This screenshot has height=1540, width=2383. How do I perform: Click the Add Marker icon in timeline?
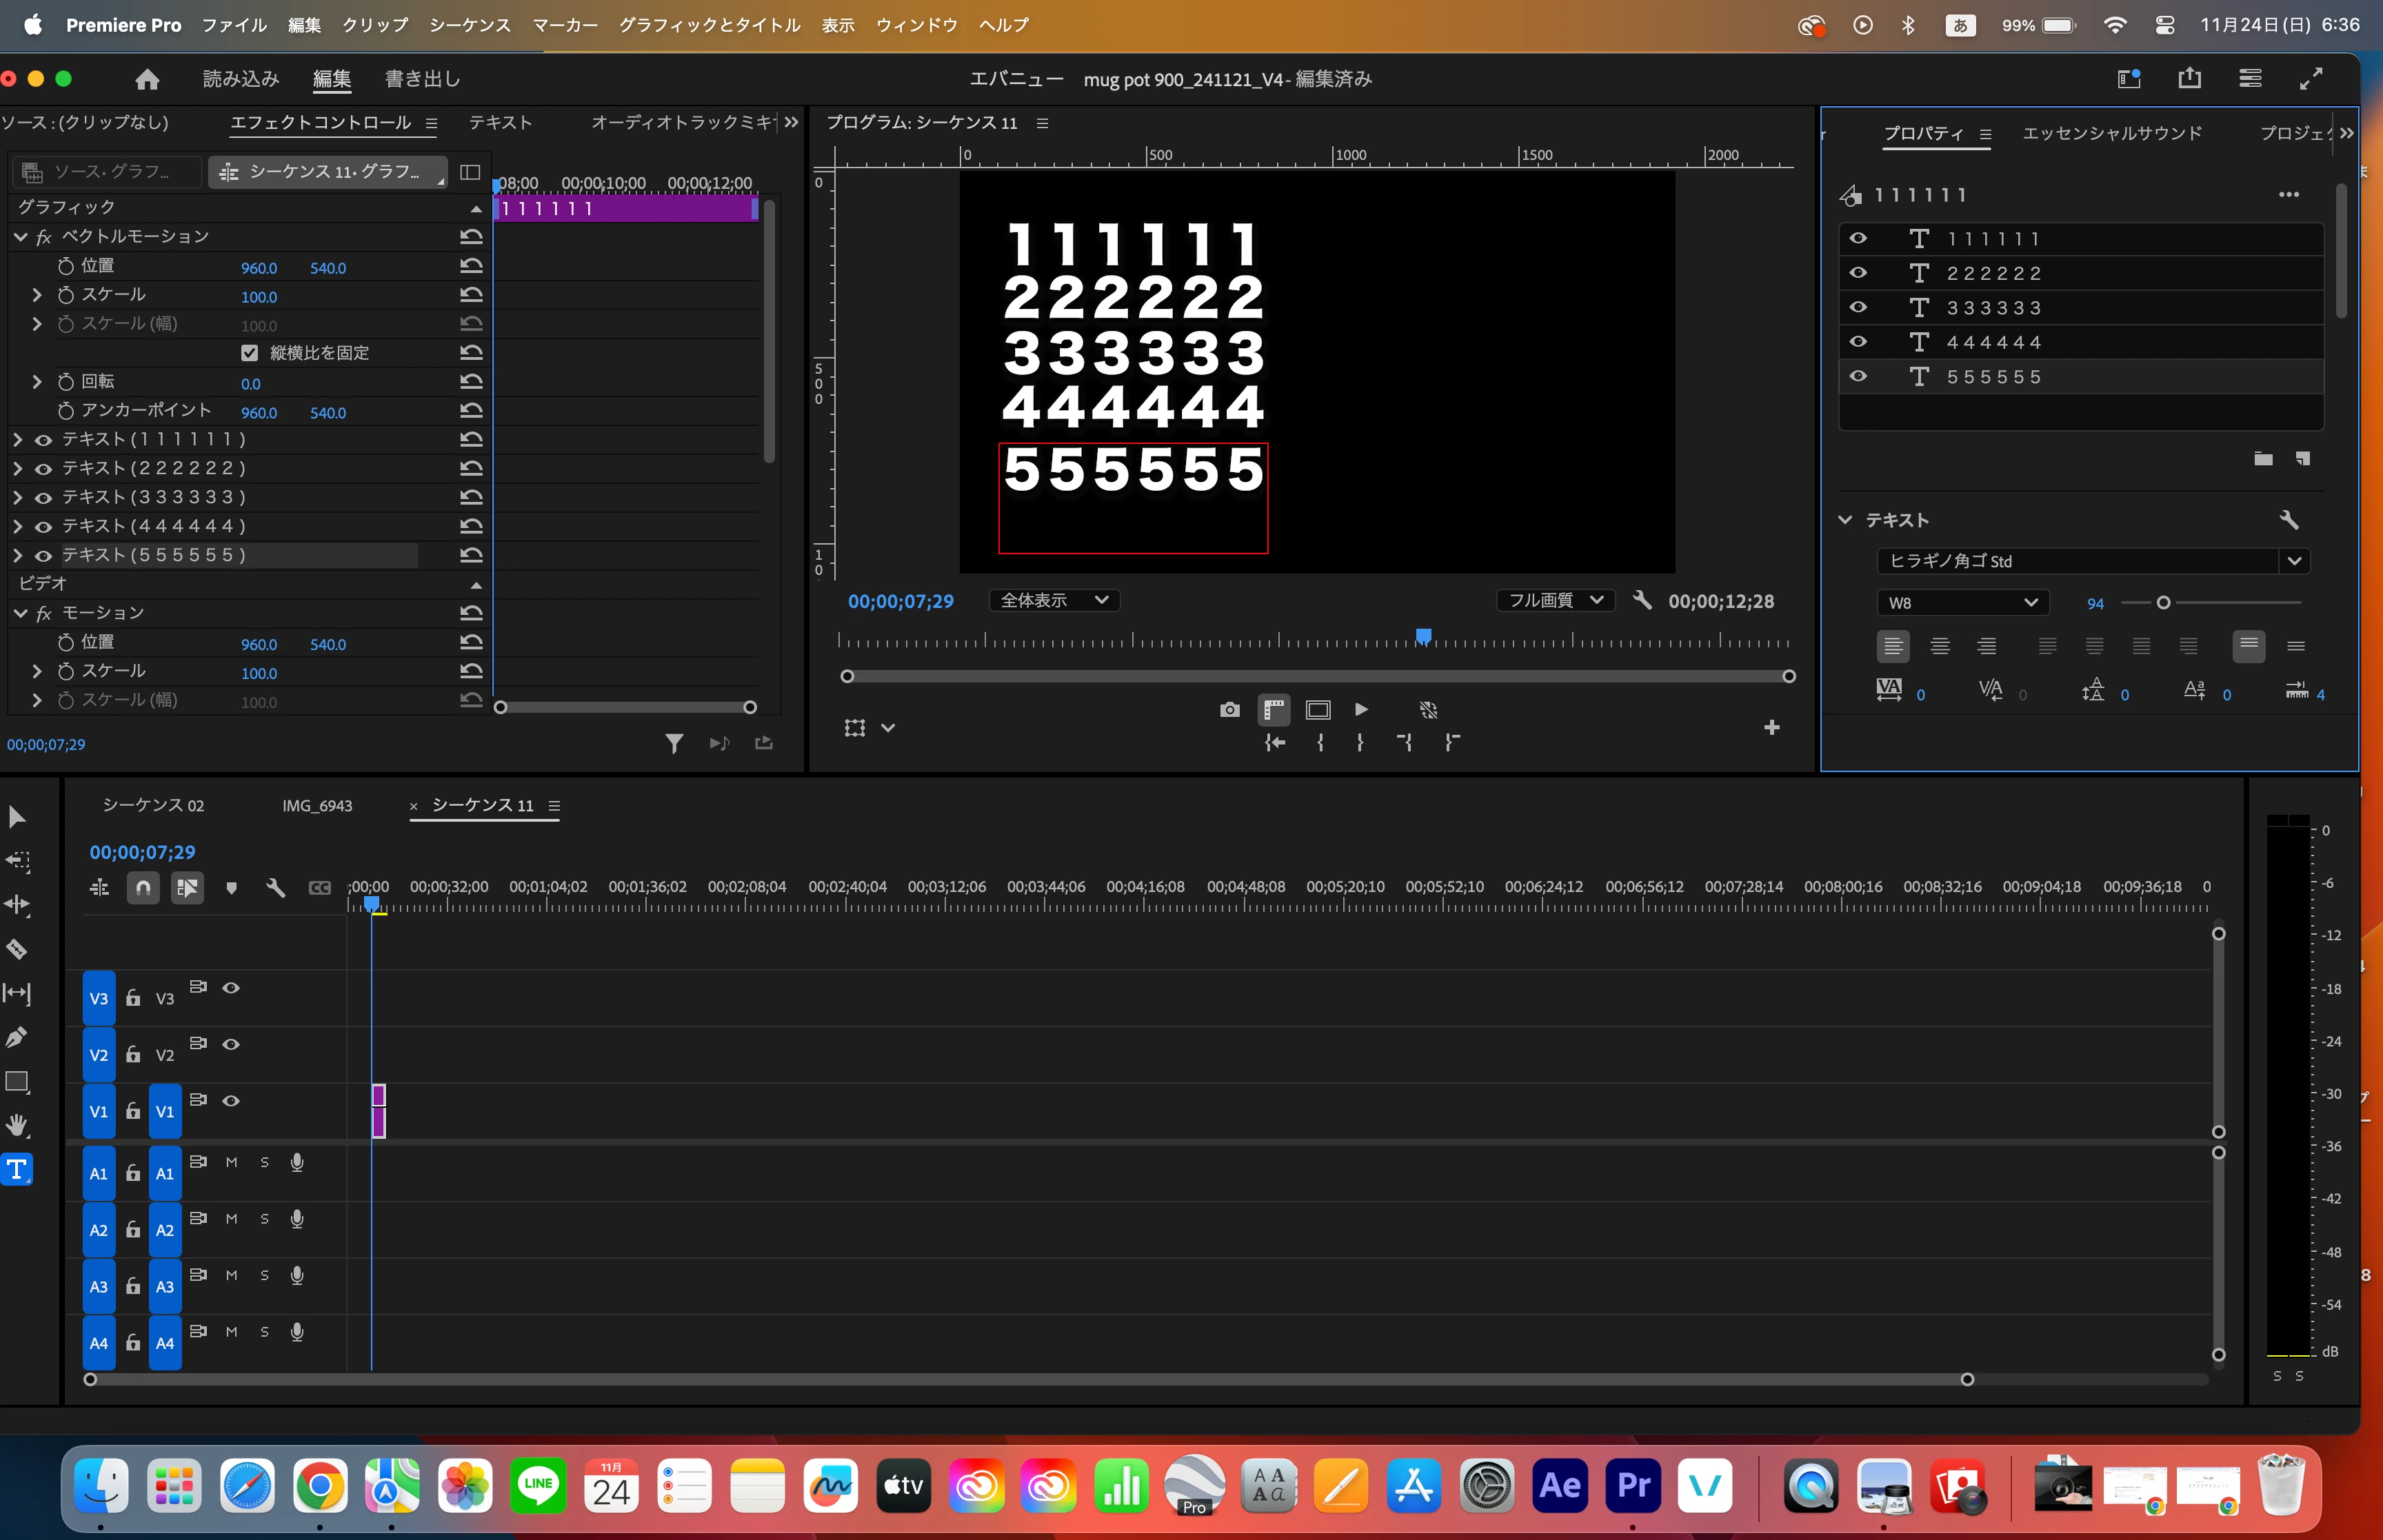231,888
